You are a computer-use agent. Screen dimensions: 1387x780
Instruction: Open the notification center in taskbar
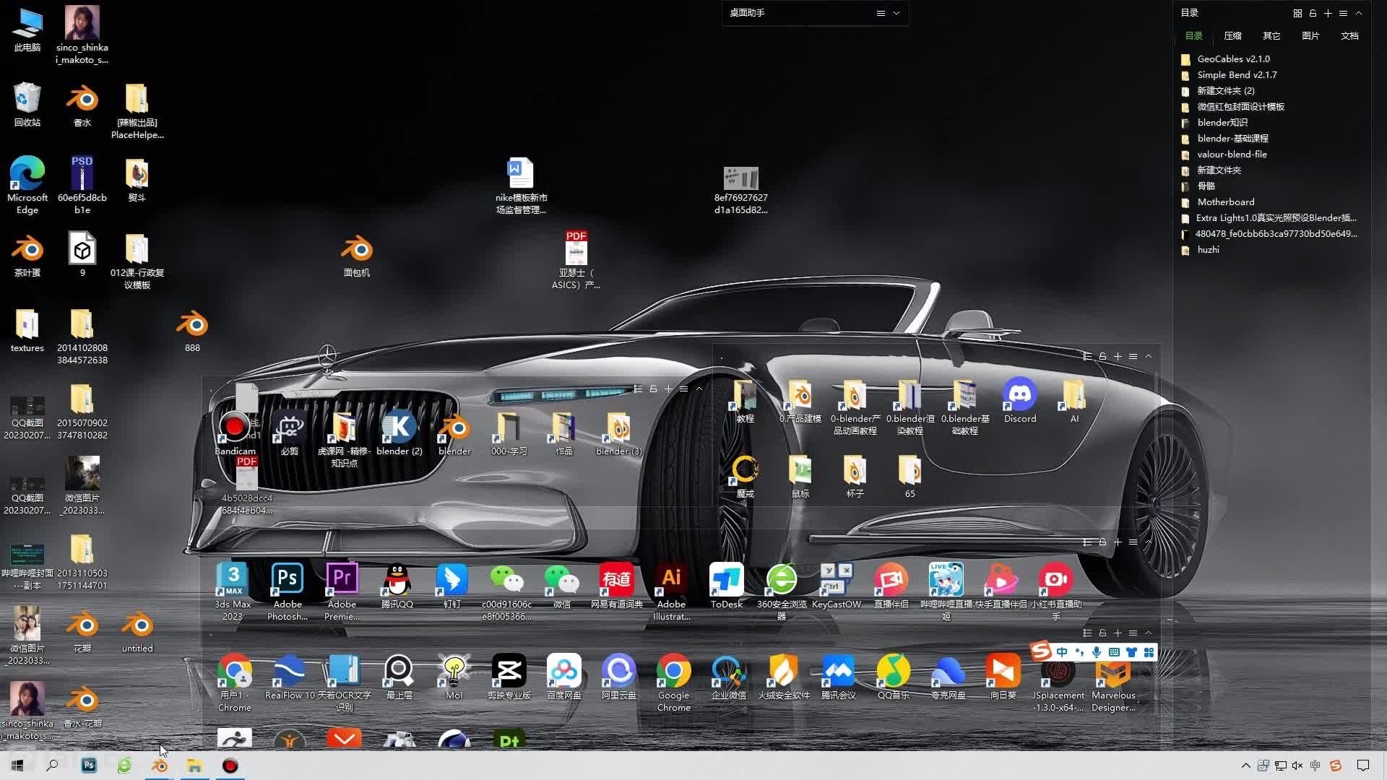coord(1363,766)
